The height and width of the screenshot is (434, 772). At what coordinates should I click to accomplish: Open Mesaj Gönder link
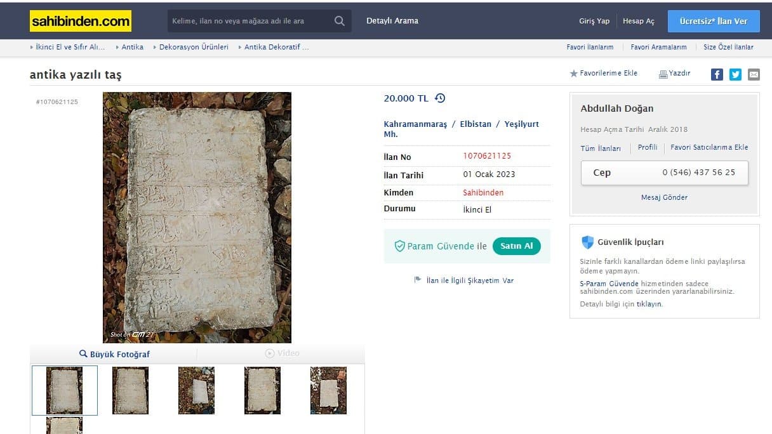(664, 197)
